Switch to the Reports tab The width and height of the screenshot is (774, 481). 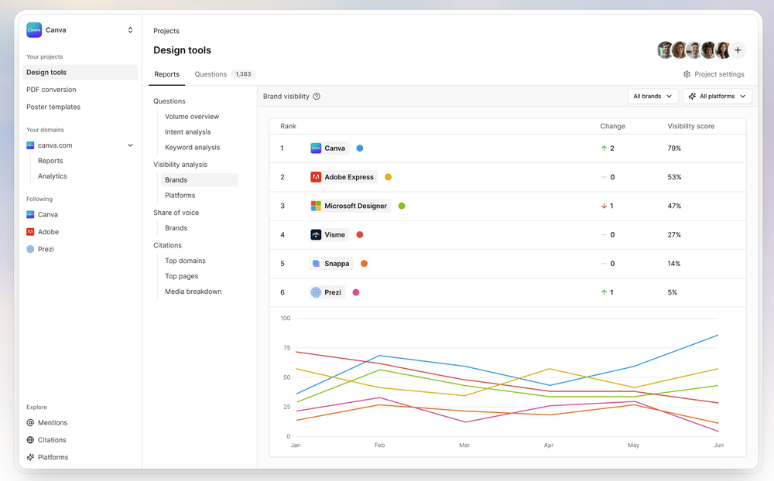pyautogui.click(x=167, y=74)
